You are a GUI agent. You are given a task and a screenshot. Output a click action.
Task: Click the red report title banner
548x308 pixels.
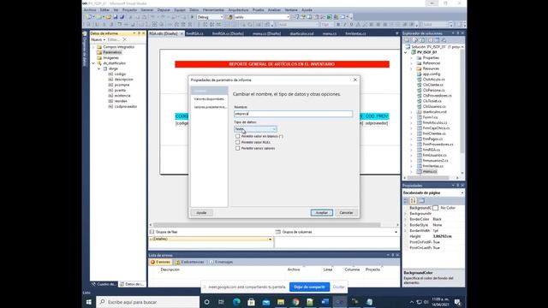pyautogui.click(x=282, y=64)
